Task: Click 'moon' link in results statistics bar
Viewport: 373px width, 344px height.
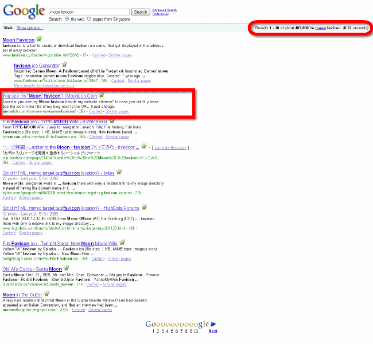Action: pos(320,28)
